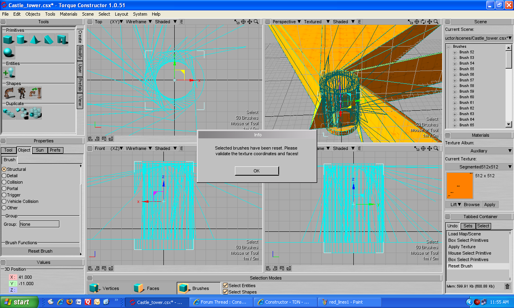Viewport: 514px width, 308px height.
Task: Select the Detail brush type radio button
Action: tap(4, 176)
